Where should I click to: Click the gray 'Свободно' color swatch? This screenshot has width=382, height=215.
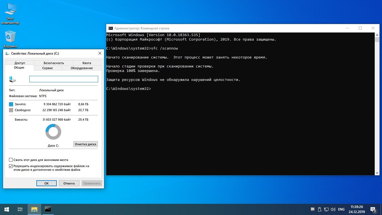tap(11, 110)
